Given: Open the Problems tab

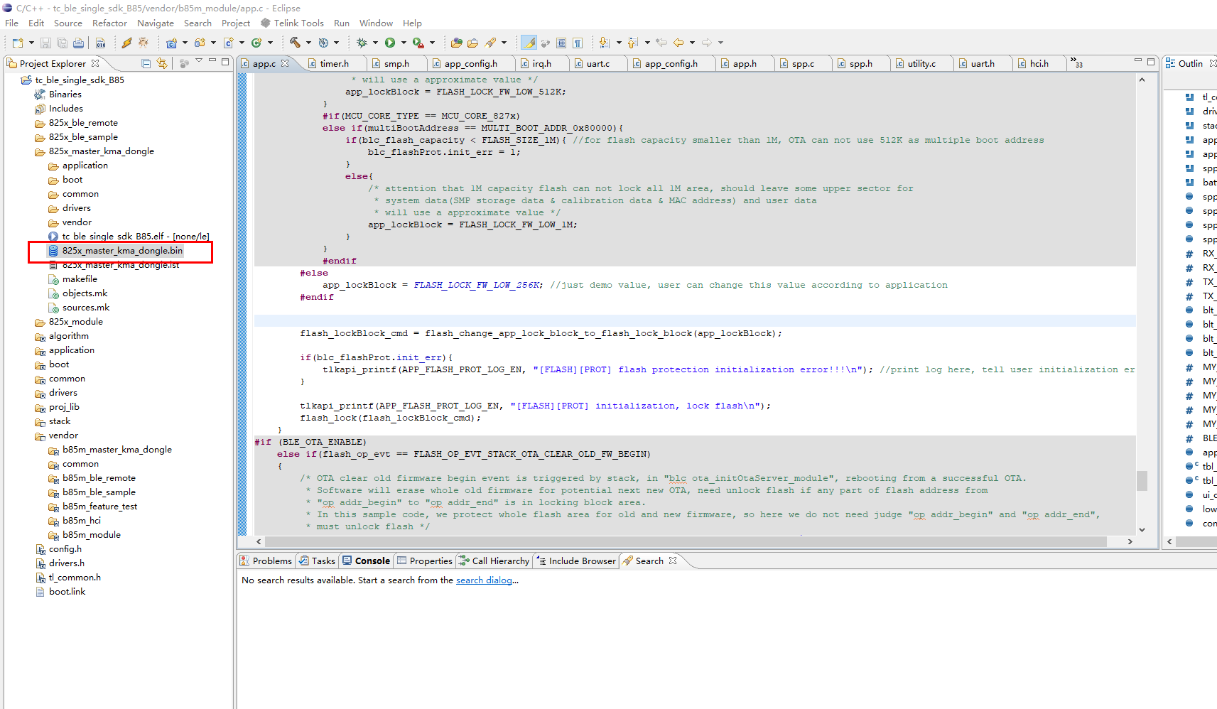Looking at the screenshot, I should (266, 561).
